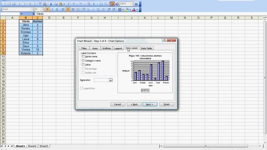Image resolution: width=267 pixels, height=150 pixels.
Task: Check the Value checkbox
Action: tap(83, 65)
